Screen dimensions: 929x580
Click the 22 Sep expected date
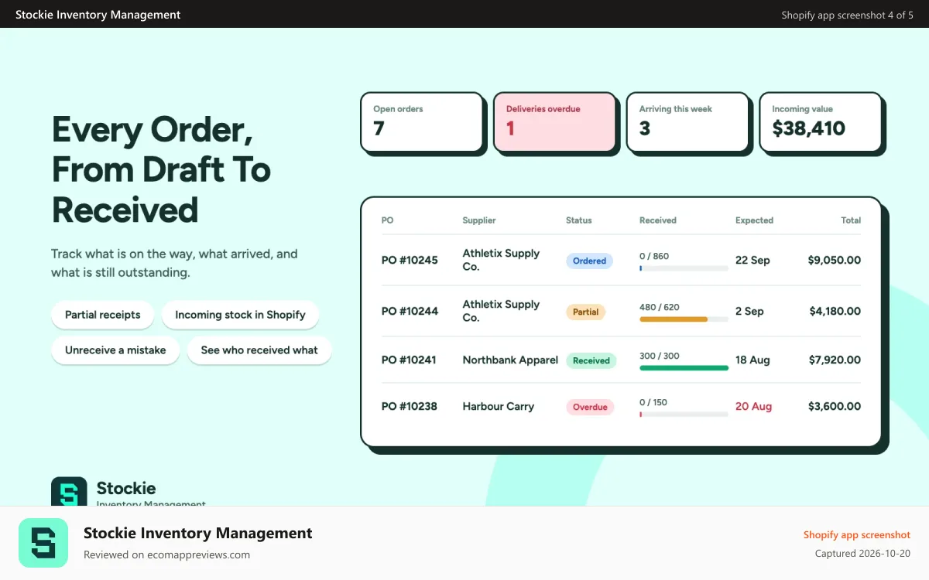(x=752, y=260)
